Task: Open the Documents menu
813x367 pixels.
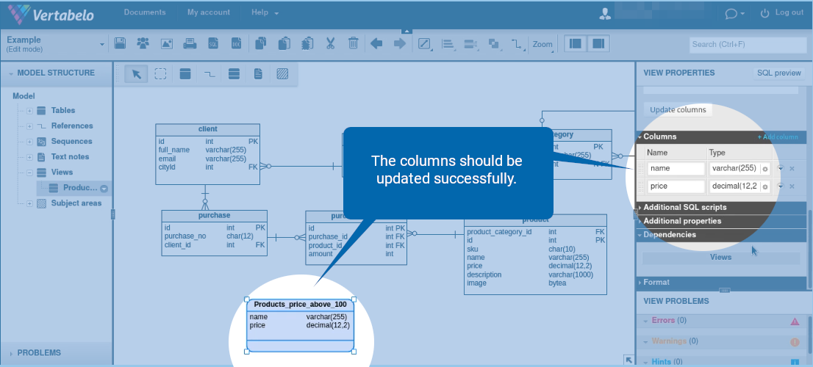Action: click(145, 12)
